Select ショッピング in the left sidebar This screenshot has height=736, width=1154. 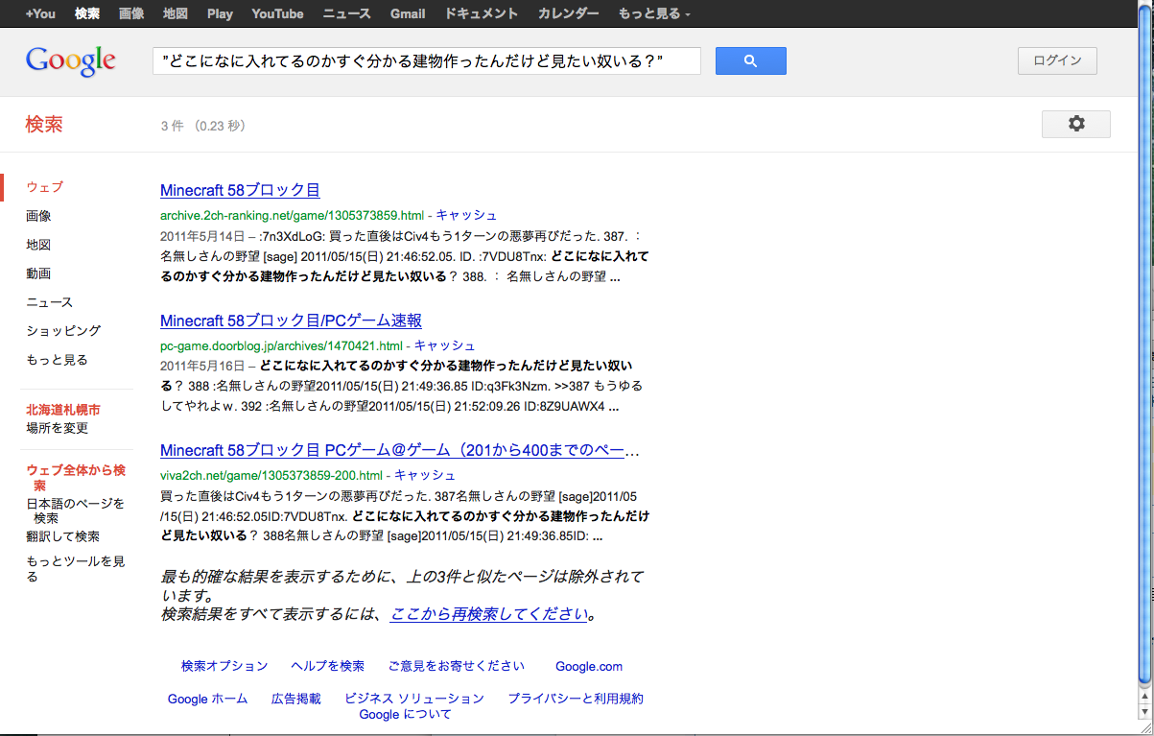pyautogui.click(x=63, y=331)
